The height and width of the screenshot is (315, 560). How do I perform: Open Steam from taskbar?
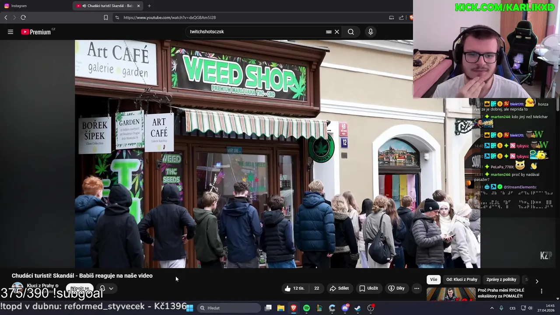(x=358, y=308)
